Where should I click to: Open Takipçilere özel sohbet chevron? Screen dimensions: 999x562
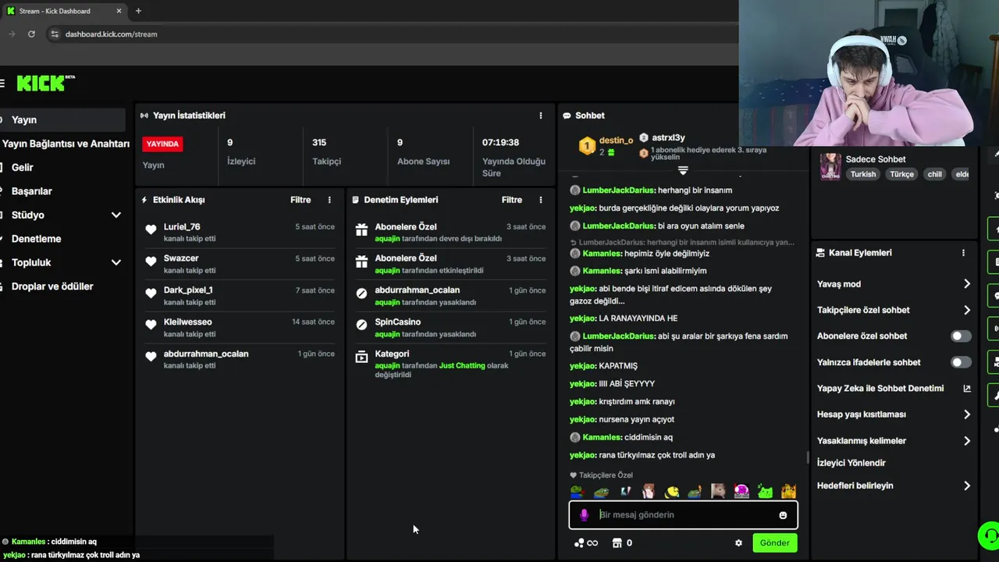coord(967,311)
